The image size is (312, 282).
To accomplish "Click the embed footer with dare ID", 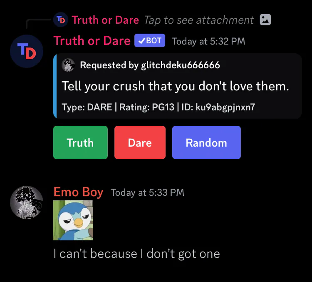I will pos(158,107).
